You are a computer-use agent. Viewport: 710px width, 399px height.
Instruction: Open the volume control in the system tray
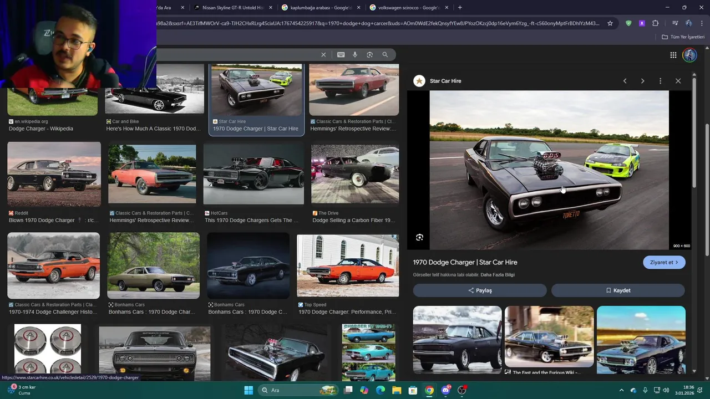(x=666, y=390)
